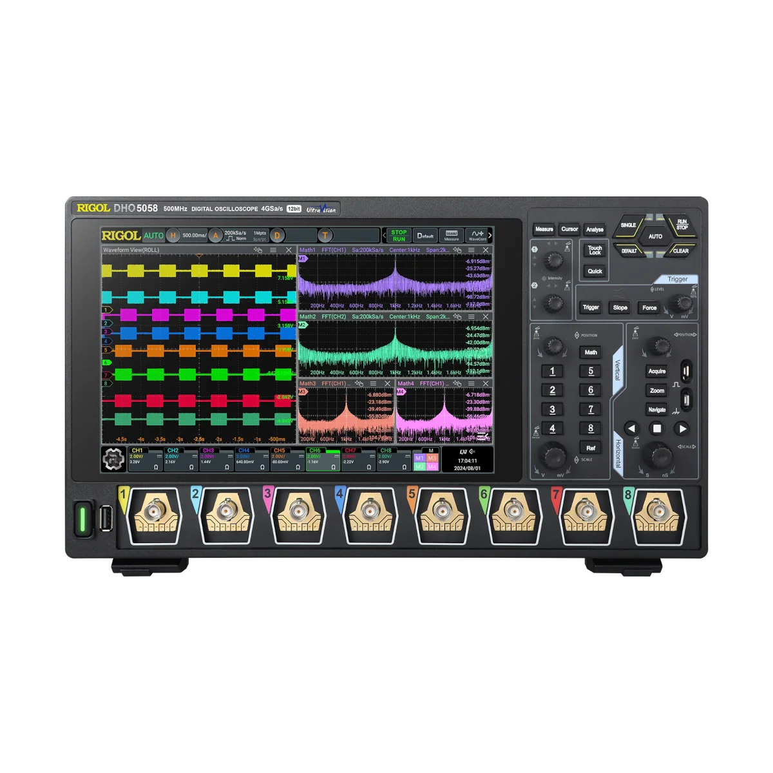Click the green color bar above the CH6 label
Viewport: 773px width, 773px height.
(332, 452)
